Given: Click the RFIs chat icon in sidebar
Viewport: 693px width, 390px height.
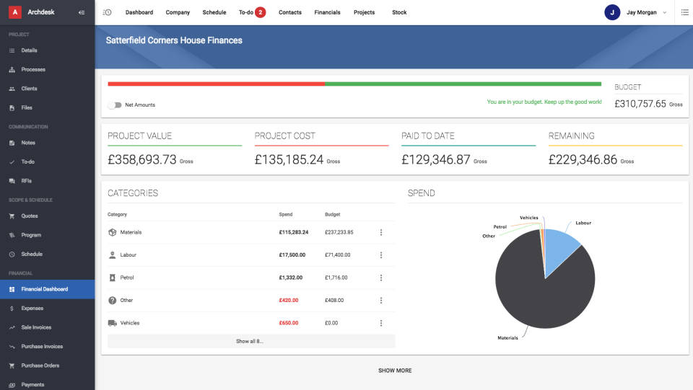Looking at the screenshot, I should (x=12, y=180).
